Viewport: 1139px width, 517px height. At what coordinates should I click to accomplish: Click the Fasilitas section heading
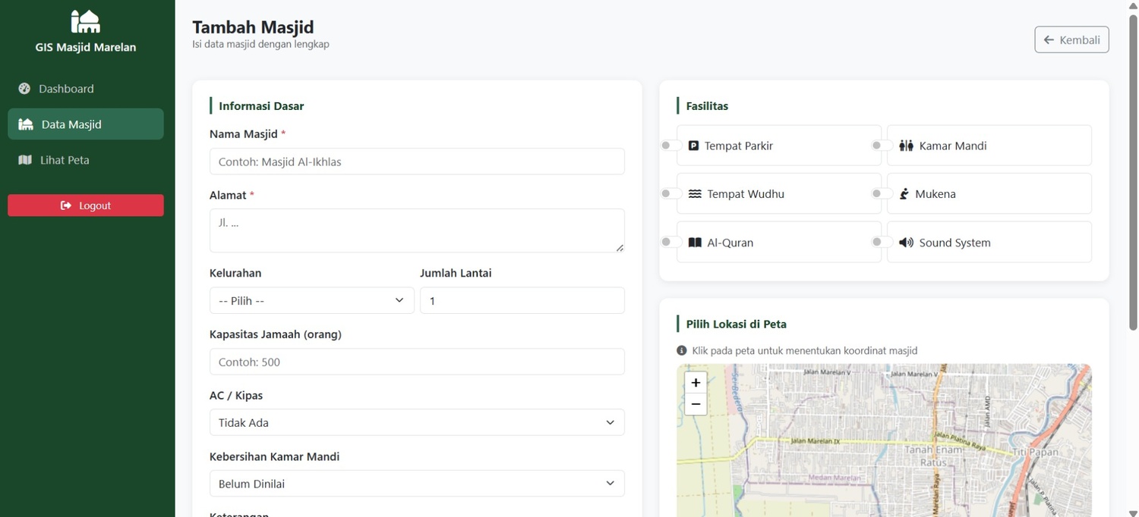coord(707,106)
